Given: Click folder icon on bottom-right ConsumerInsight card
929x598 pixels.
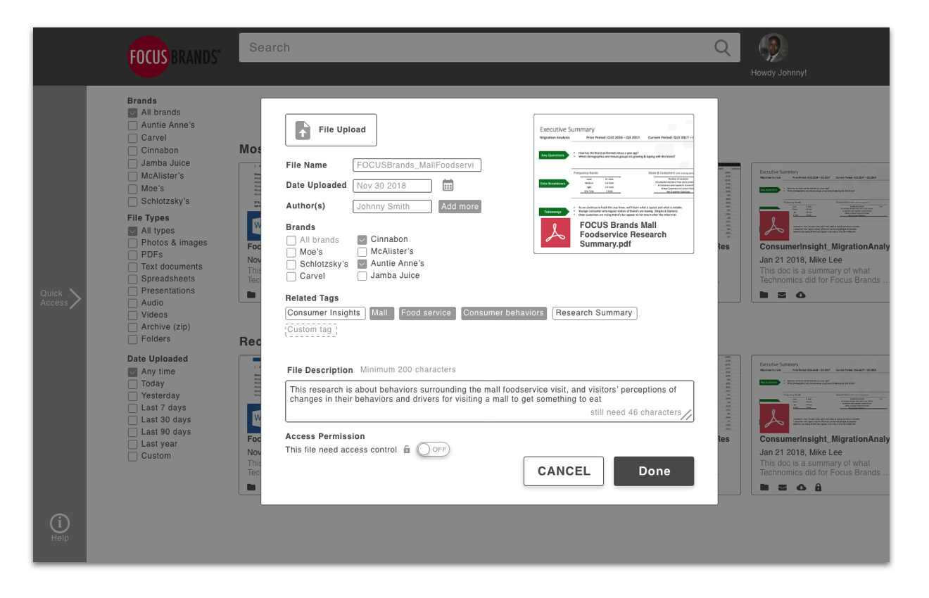Looking at the screenshot, I should coord(764,488).
